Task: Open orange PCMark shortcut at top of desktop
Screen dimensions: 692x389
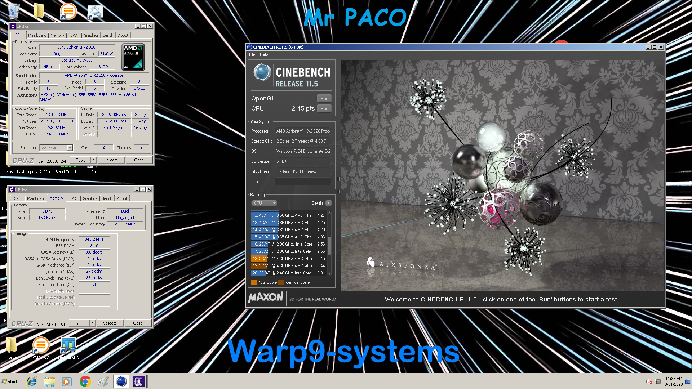Action: pos(68,11)
